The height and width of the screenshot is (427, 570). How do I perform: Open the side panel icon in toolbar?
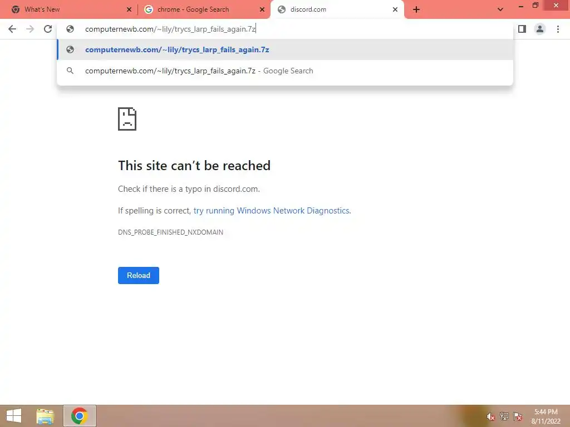tap(522, 29)
